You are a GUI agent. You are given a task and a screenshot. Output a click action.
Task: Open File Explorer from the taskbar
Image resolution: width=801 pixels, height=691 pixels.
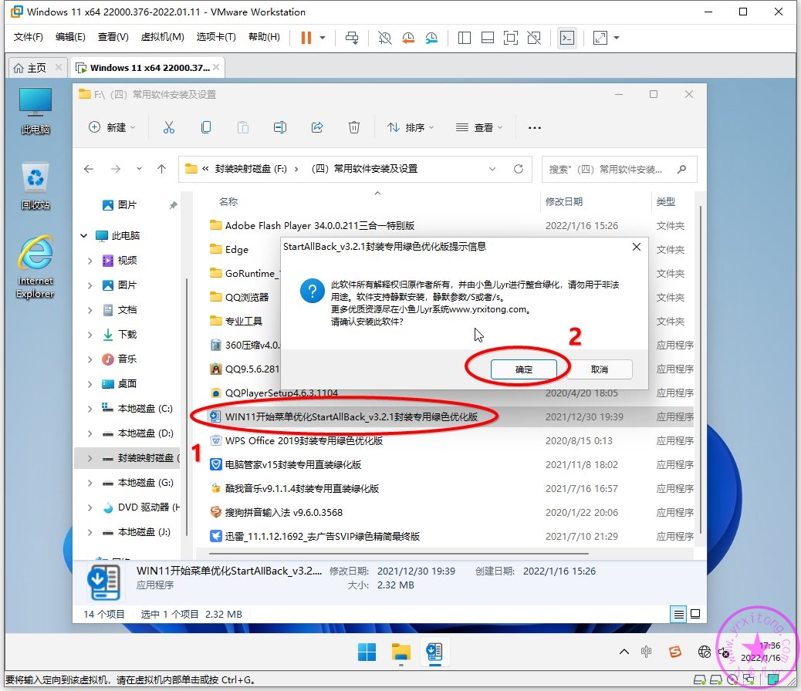coord(401,652)
